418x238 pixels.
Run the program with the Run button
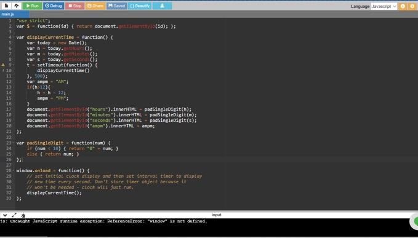[x=32, y=6]
